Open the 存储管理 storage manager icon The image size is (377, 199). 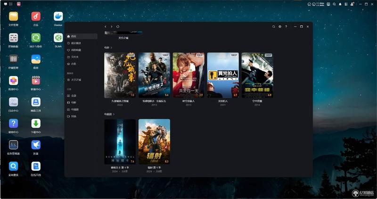pyautogui.click(x=14, y=59)
